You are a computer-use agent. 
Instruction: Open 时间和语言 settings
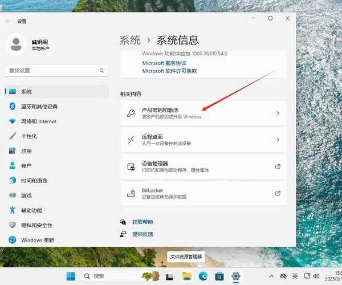35,180
